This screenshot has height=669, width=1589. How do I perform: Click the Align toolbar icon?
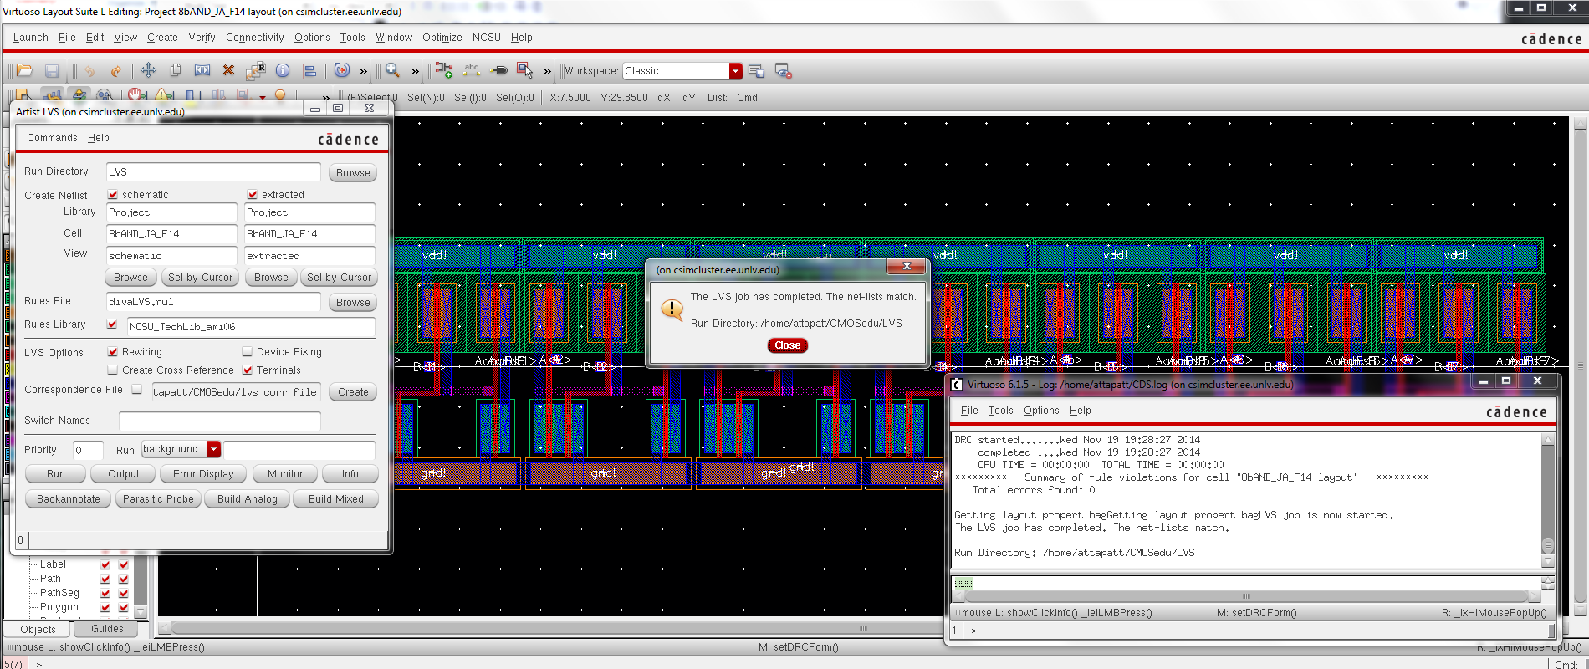[x=309, y=71]
